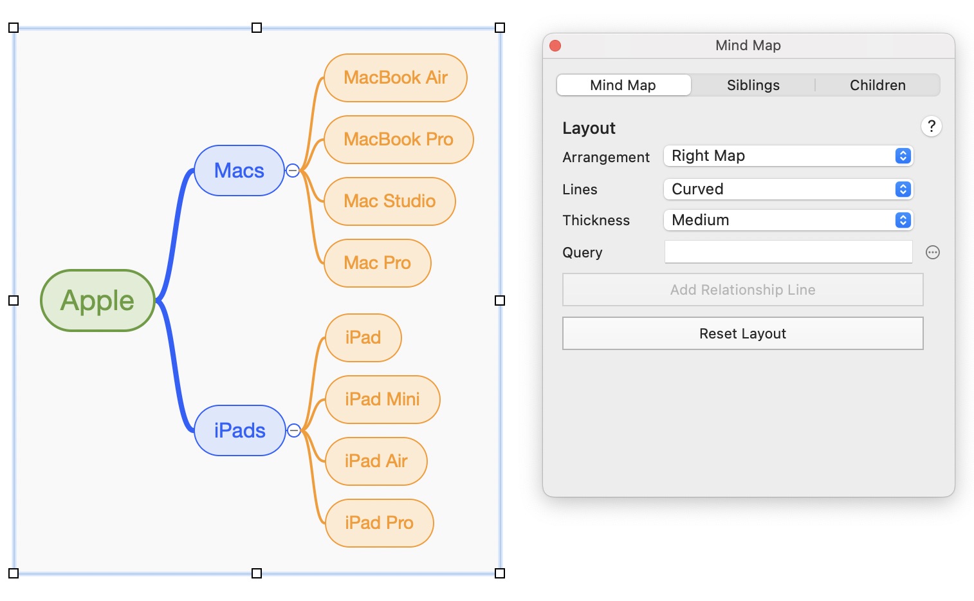Open the Lines style dropdown
974x601 pixels.
[788, 189]
